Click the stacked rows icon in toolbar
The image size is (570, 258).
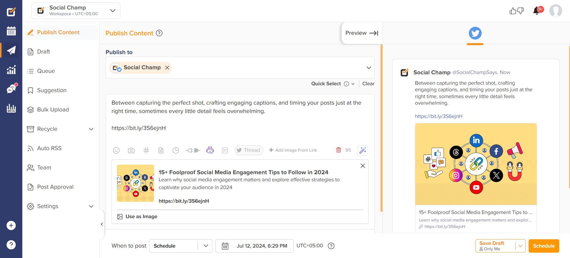coord(225,150)
